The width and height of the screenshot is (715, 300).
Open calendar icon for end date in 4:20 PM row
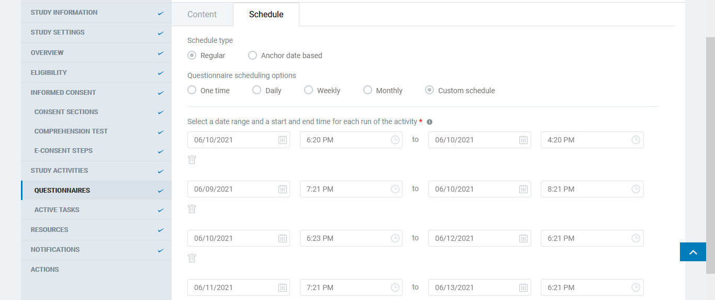pos(523,140)
